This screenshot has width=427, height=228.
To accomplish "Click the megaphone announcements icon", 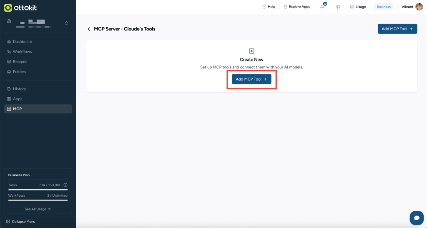I will (x=338, y=7).
